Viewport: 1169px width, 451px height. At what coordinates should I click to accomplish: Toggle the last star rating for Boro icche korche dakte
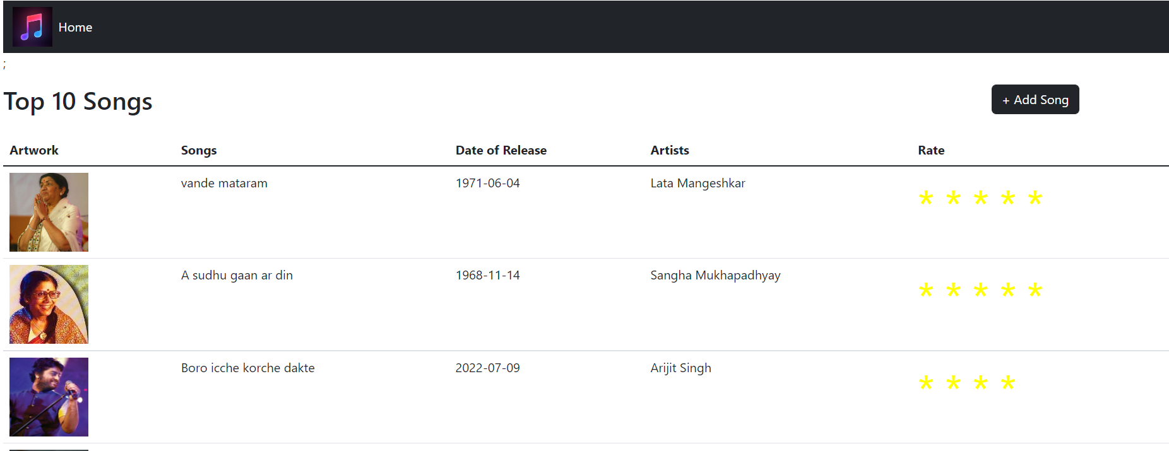pyautogui.click(x=1007, y=382)
